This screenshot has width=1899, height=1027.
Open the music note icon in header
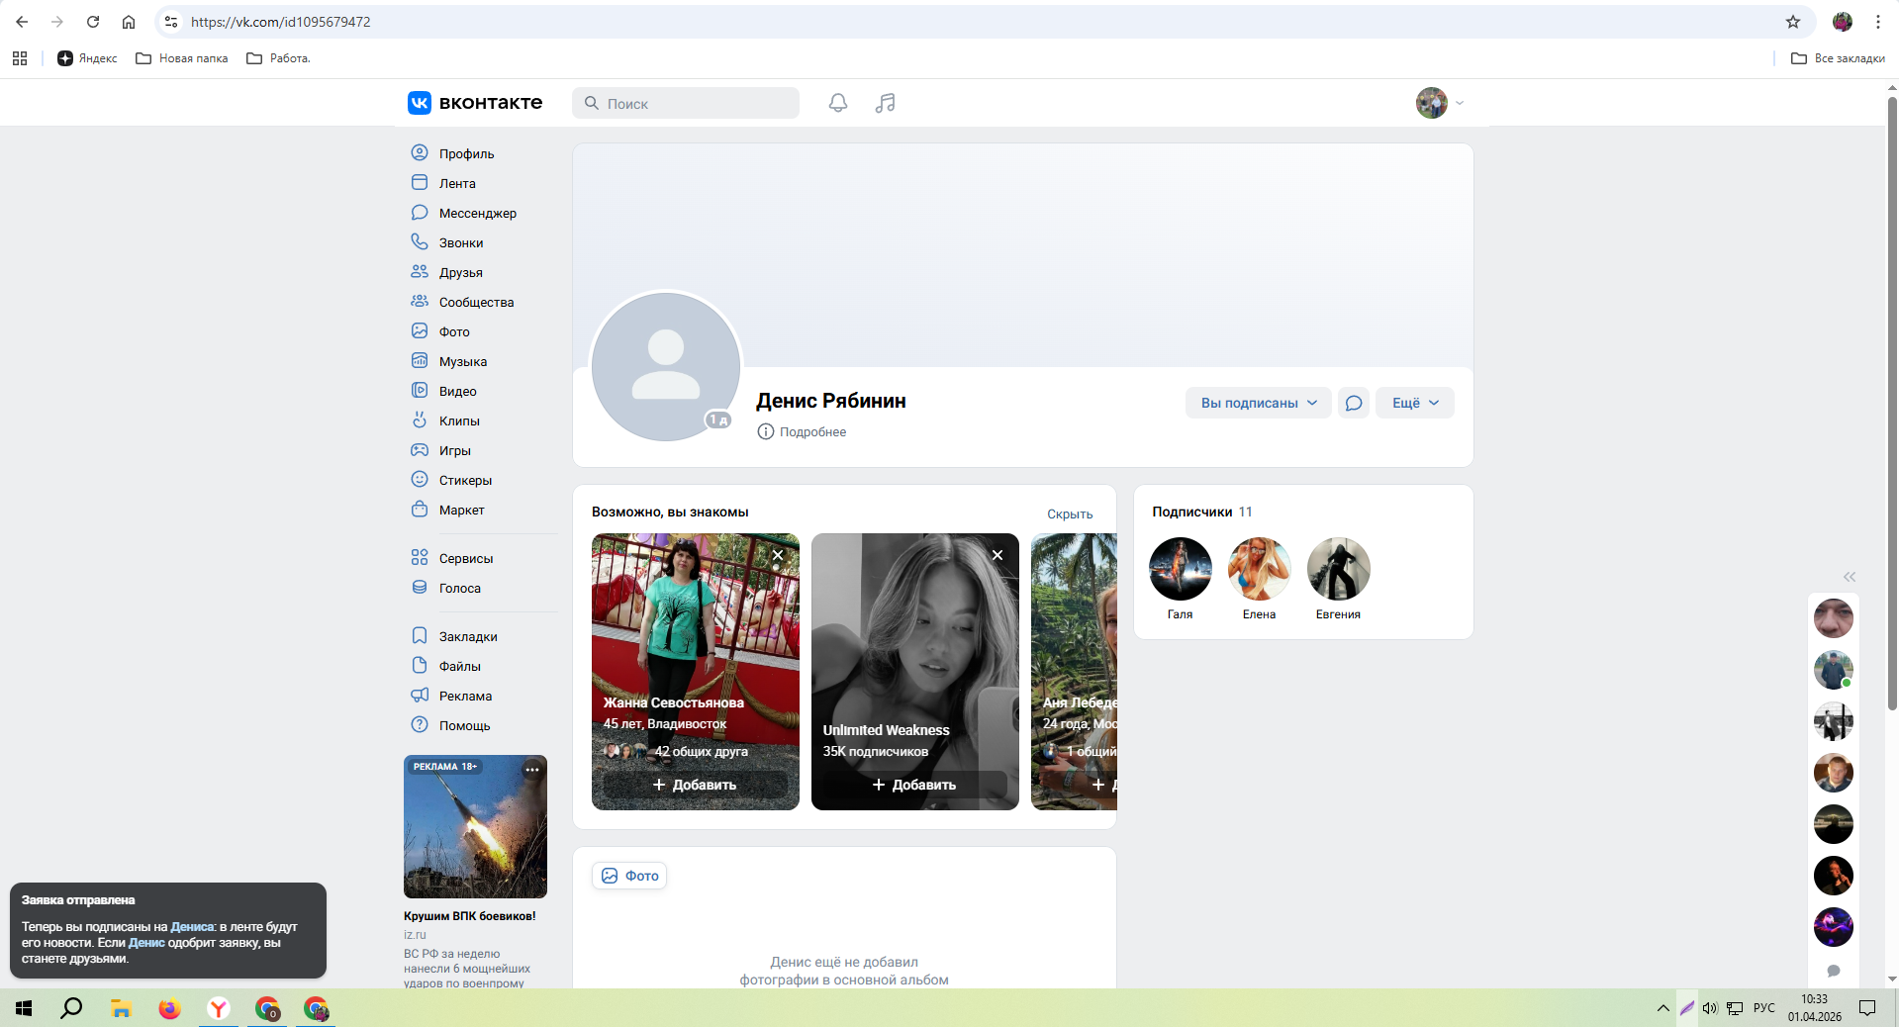[885, 103]
